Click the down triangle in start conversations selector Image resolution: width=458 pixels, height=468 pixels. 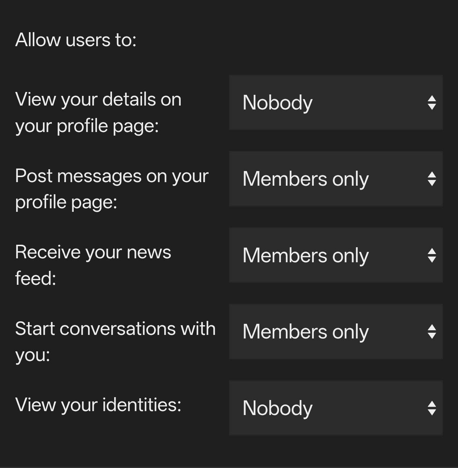tap(432, 336)
